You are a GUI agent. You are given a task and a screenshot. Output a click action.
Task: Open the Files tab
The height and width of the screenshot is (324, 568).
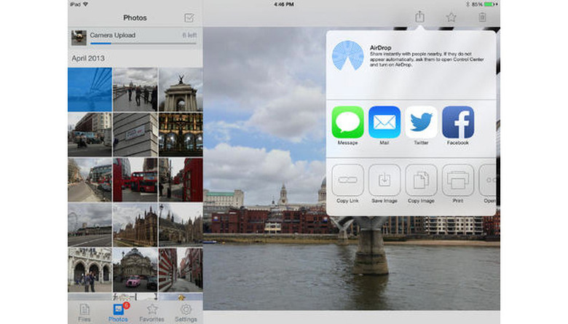pyautogui.click(x=84, y=313)
